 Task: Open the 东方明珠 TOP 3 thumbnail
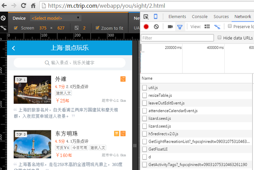32,144
